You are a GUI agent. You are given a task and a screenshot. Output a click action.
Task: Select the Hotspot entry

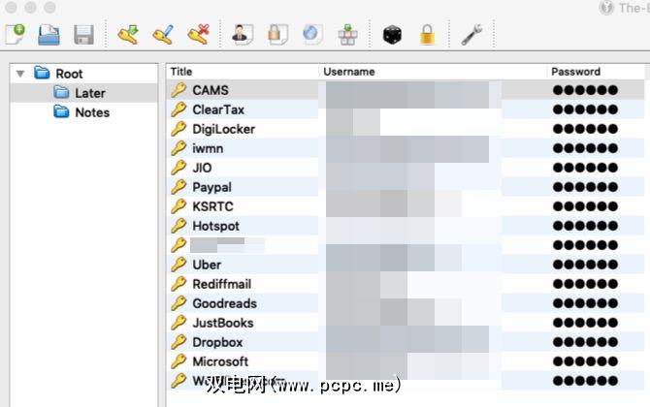[x=406, y=226]
